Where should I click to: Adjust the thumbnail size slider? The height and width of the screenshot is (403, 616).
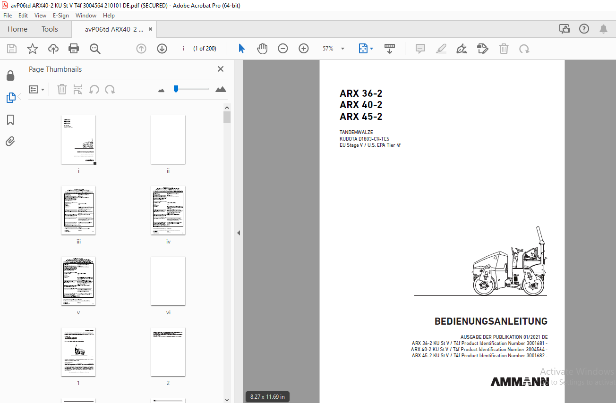click(x=176, y=89)
